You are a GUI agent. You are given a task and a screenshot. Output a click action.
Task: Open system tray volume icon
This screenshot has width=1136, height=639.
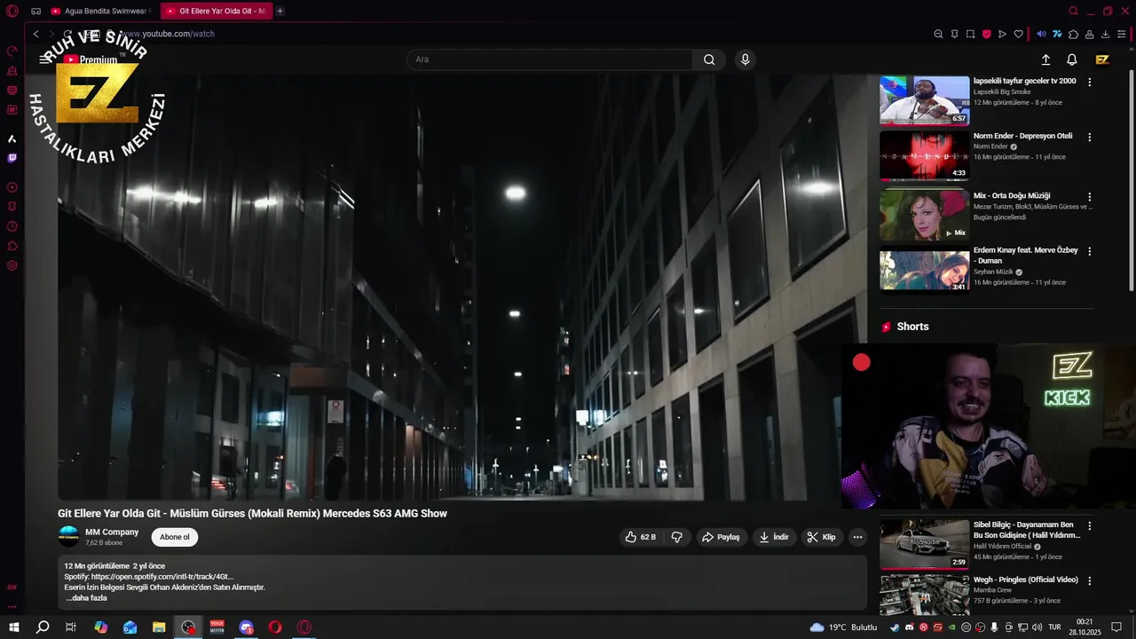pyautogui.click(x=1036, y=627)
